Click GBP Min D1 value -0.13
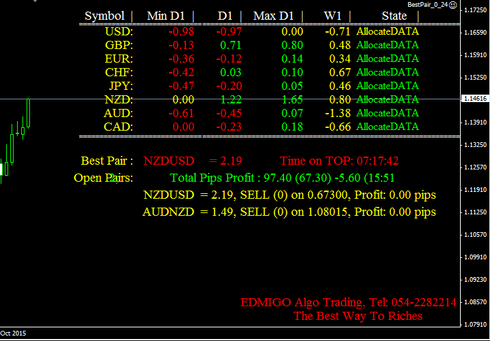 tap(181, 45)
